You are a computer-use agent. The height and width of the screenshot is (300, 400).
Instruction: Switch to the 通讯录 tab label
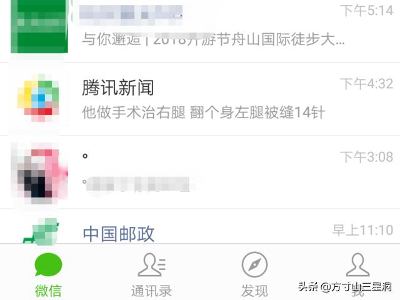tap(151, 291)
